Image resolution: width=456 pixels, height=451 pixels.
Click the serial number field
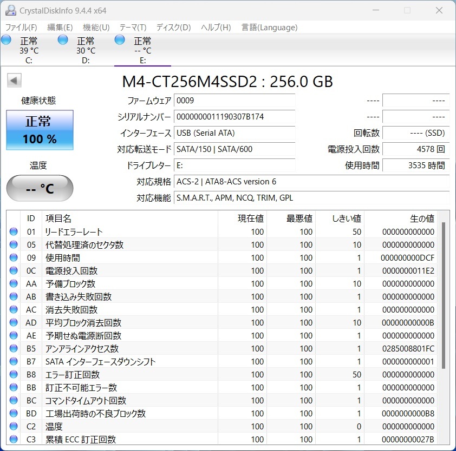[234, 117]
